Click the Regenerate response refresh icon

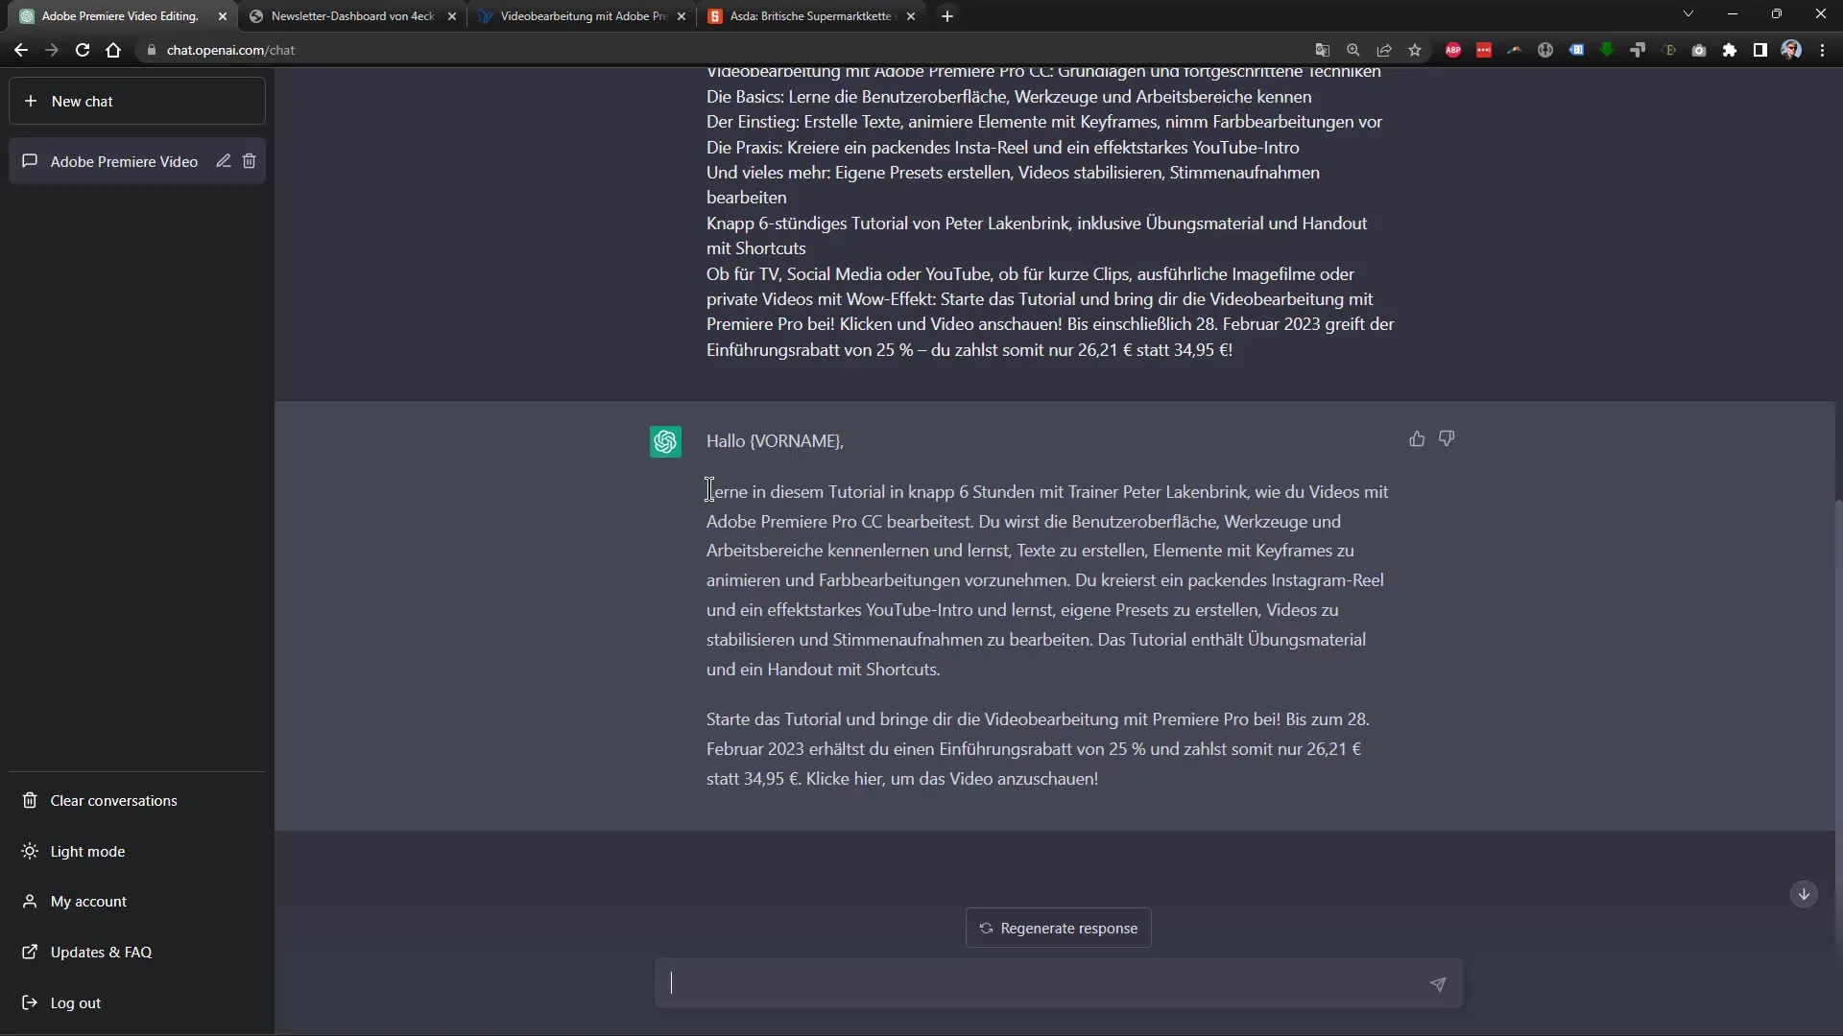tap(986, 929)
